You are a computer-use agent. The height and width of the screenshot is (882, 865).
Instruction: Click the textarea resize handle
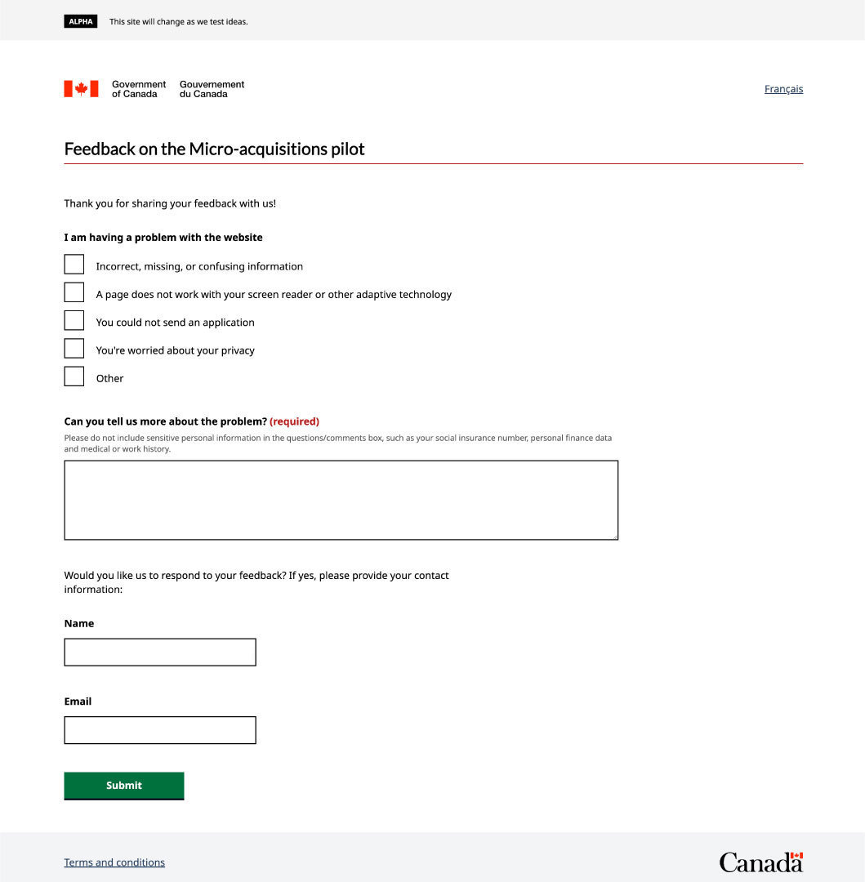614,536
